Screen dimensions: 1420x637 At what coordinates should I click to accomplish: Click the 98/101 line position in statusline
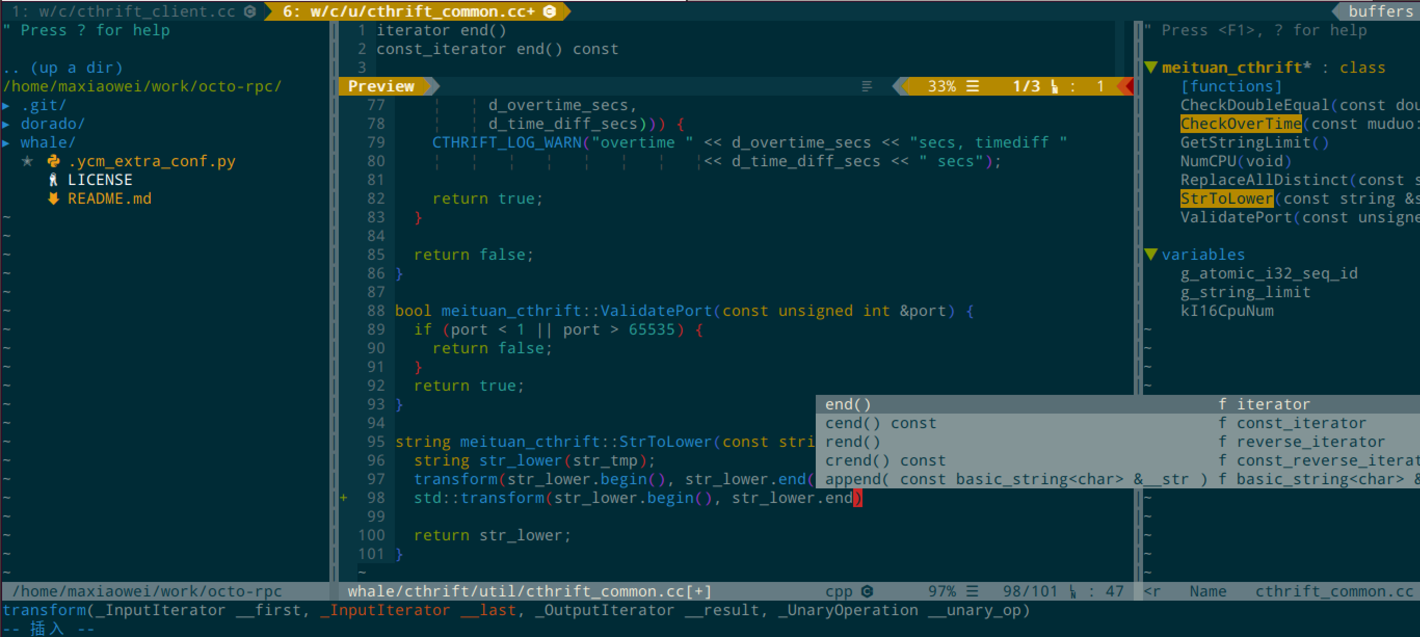pyautogui.click(x=1030, y=591)
